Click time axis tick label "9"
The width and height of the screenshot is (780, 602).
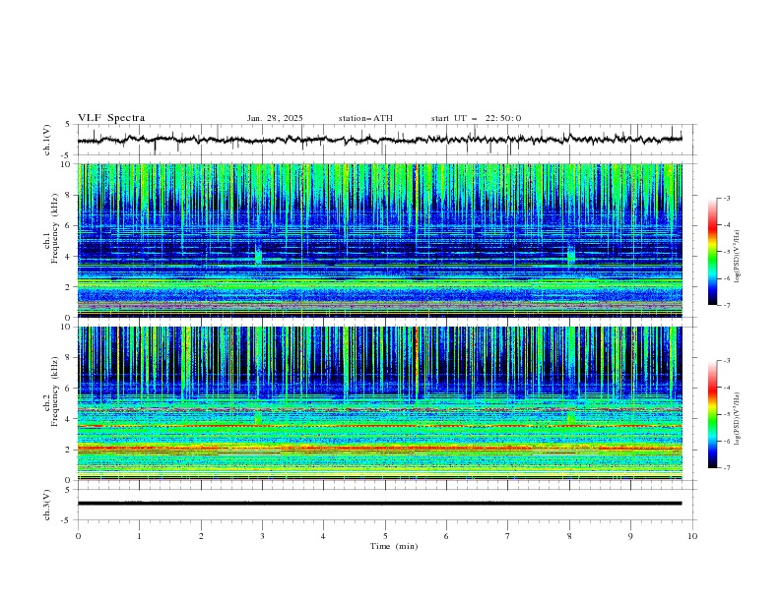click(630, 536)
